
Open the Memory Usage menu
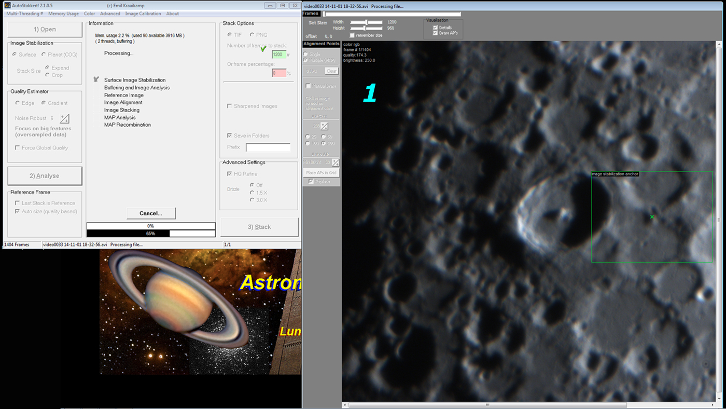click(x=63, y=13)
